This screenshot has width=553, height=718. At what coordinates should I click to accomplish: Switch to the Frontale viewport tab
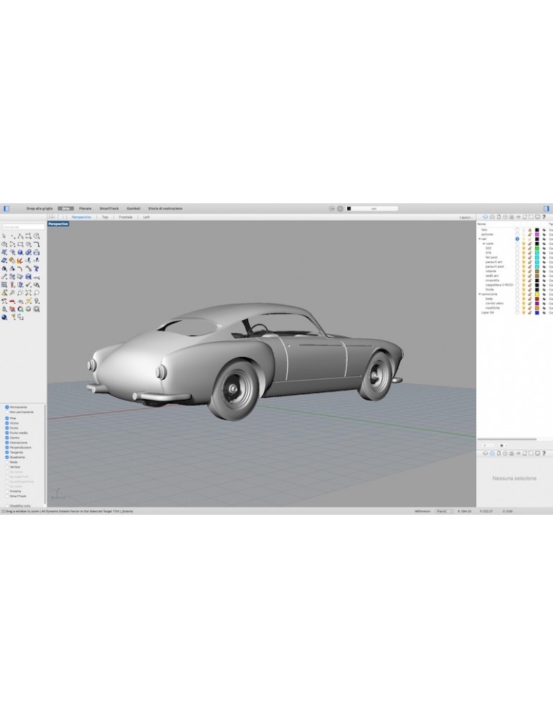pos(126,217)
